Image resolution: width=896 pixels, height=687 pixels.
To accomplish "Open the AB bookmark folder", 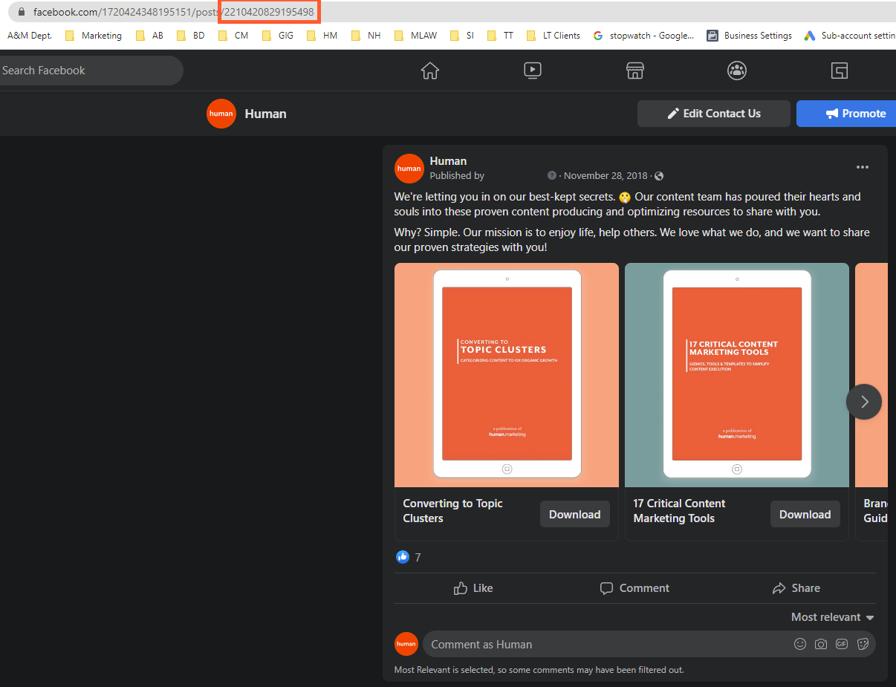I will pos(149,35).
